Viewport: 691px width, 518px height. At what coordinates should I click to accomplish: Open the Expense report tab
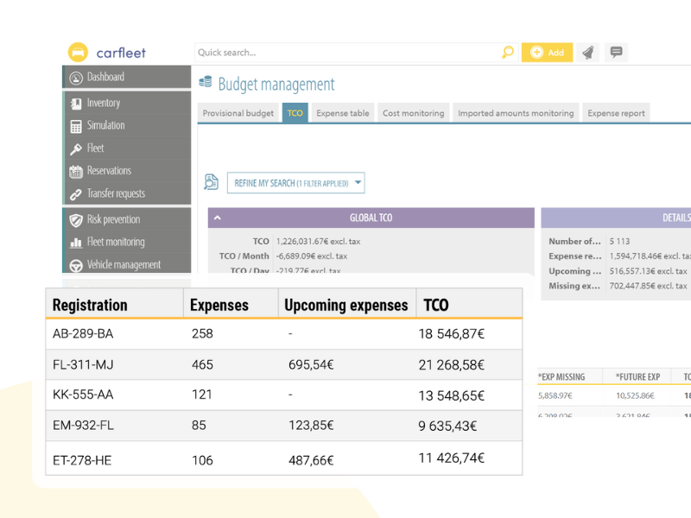[616, 113]
